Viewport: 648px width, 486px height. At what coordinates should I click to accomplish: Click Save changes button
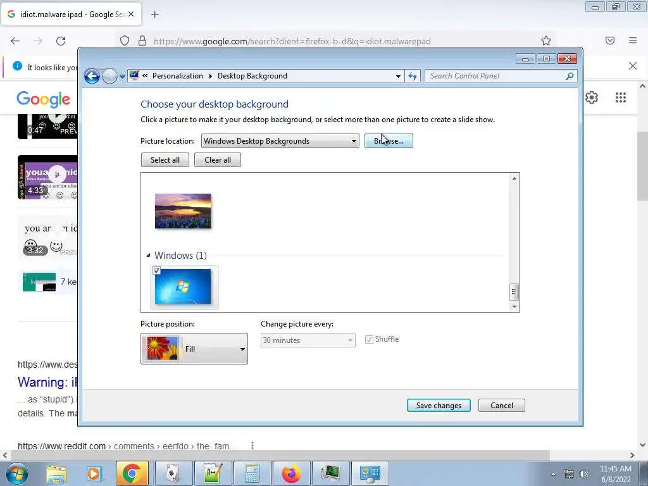coord(439,406)
